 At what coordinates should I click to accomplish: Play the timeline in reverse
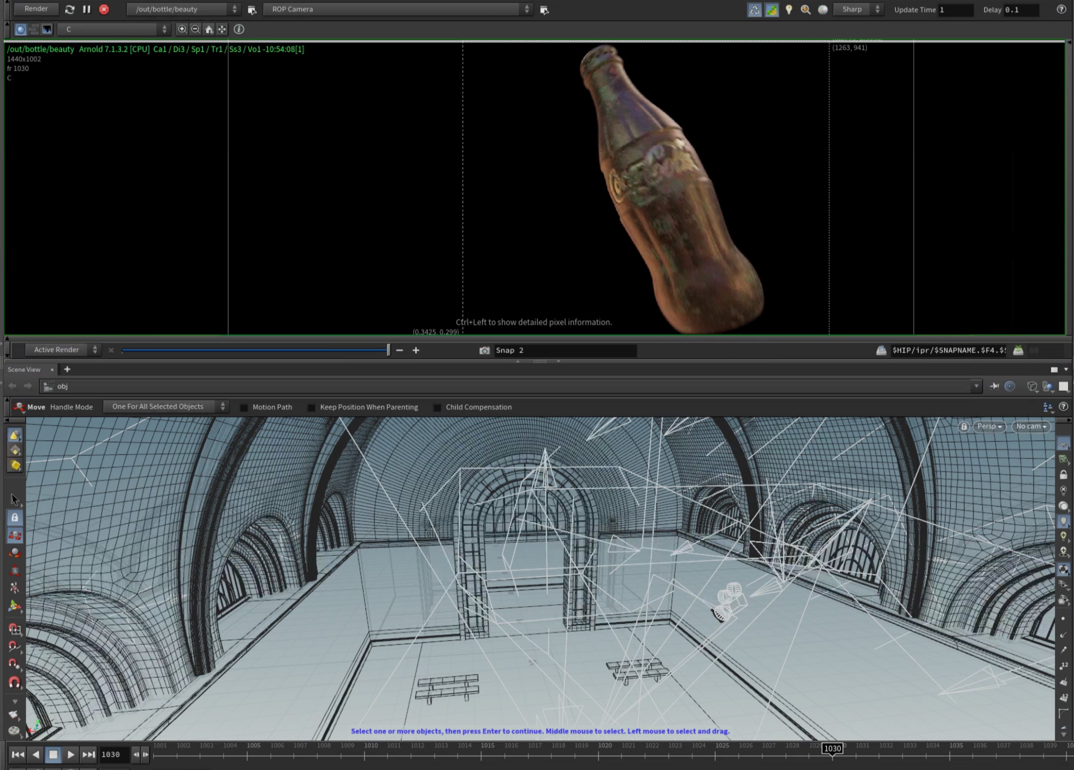[x=35, y=754]
